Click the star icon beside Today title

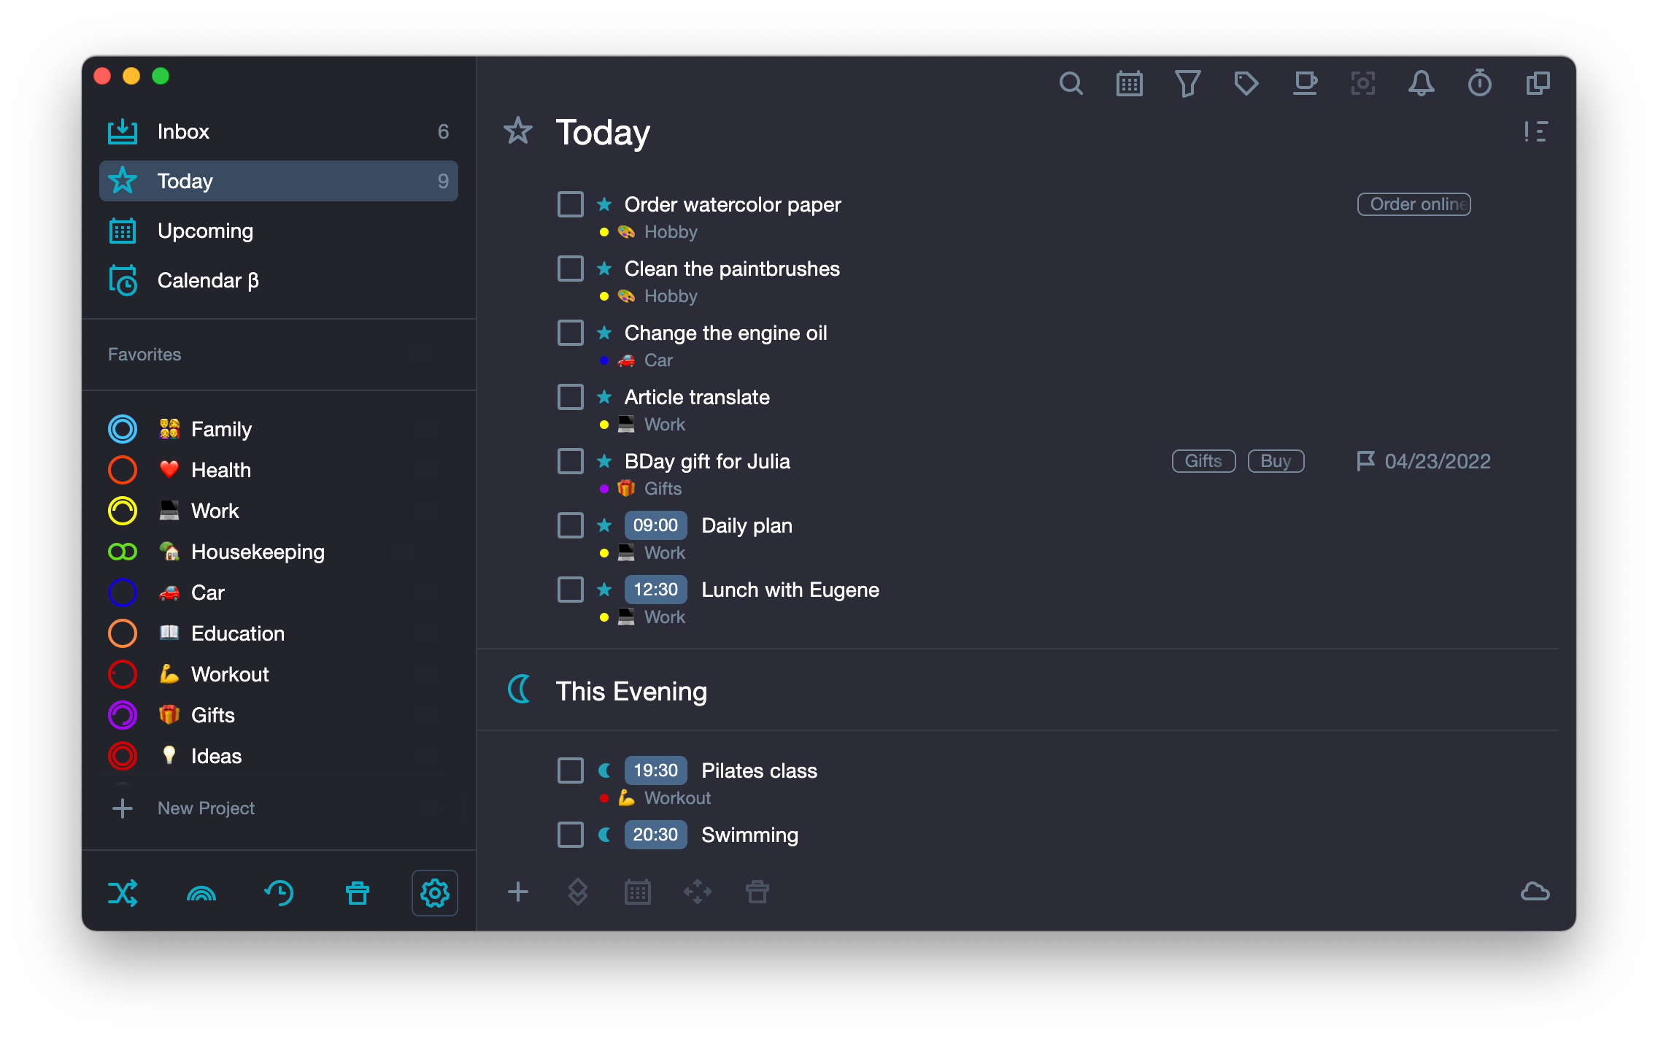pyautogui.click(x=518, y=132)
